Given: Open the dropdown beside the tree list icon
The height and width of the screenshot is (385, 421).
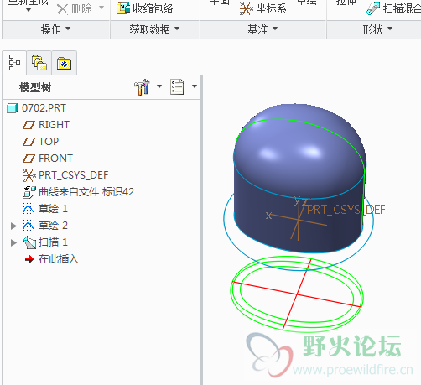Looking at the screenshot, I should tap(195, 86).
